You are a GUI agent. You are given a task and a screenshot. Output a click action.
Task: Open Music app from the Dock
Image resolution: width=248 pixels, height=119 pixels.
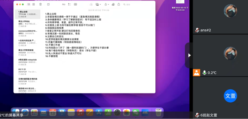pos(80,112)
